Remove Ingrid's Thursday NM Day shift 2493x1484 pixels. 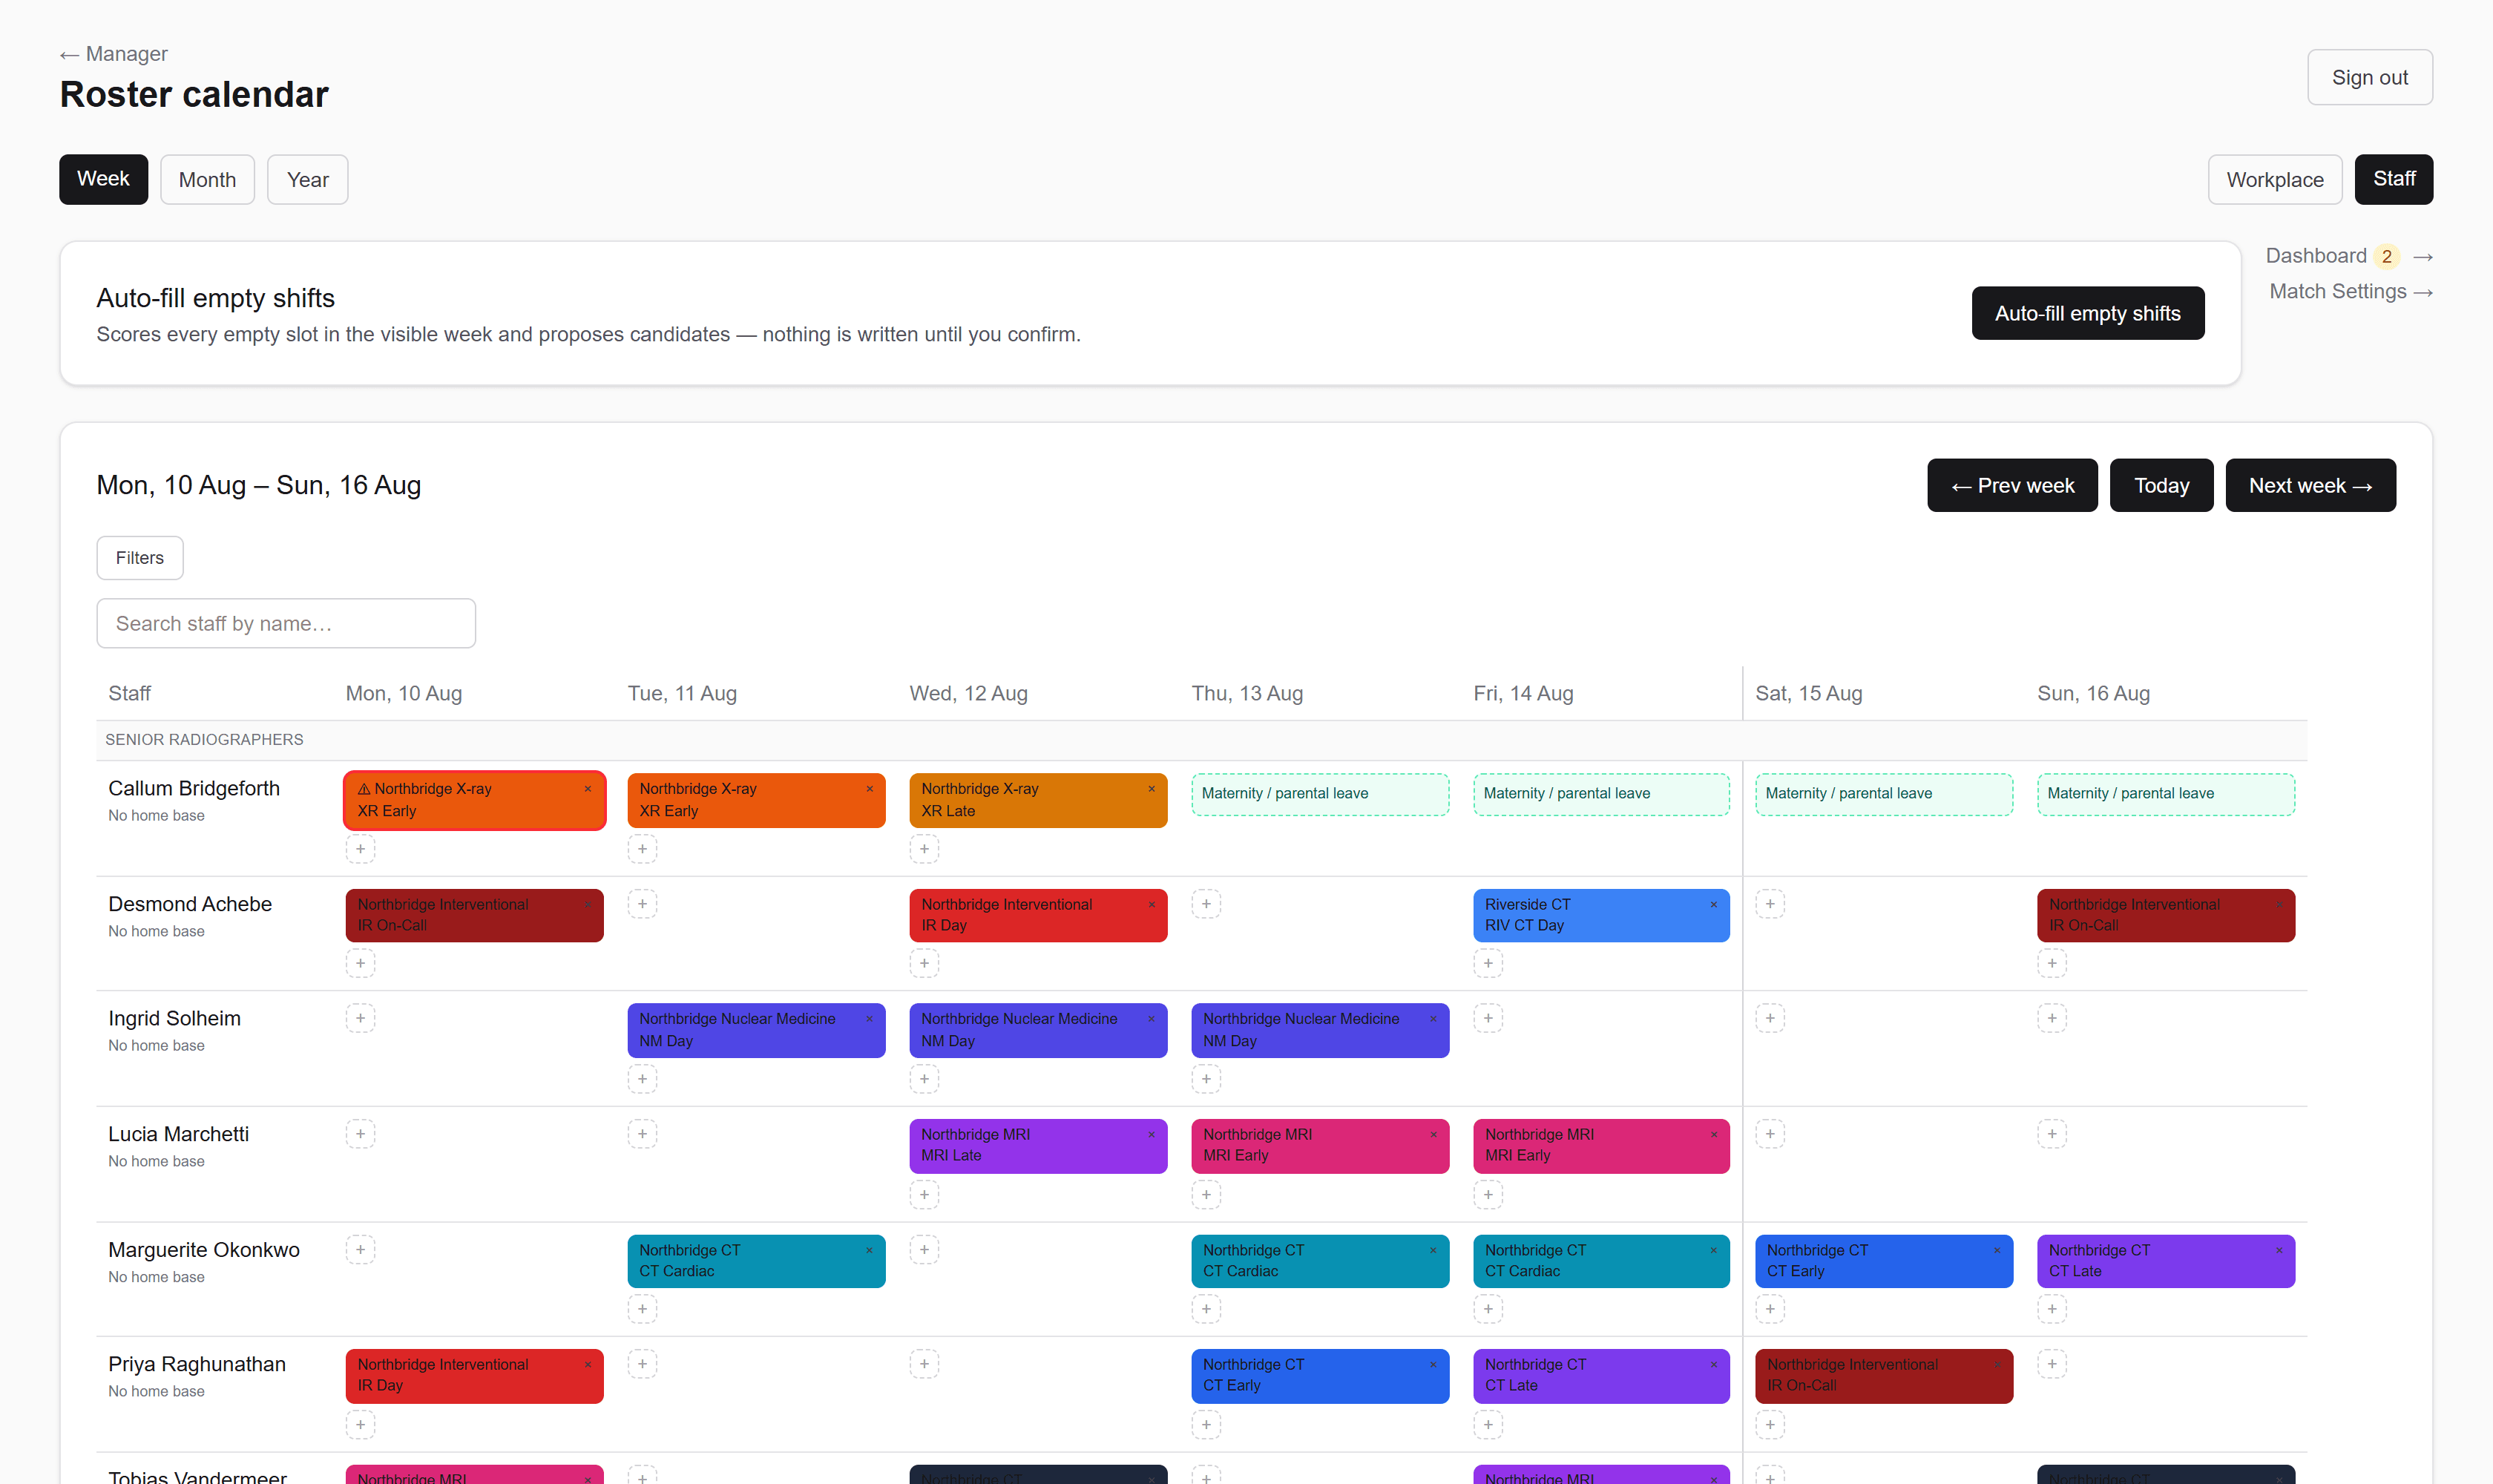pyautogui.click(x=1434, y=1019)
